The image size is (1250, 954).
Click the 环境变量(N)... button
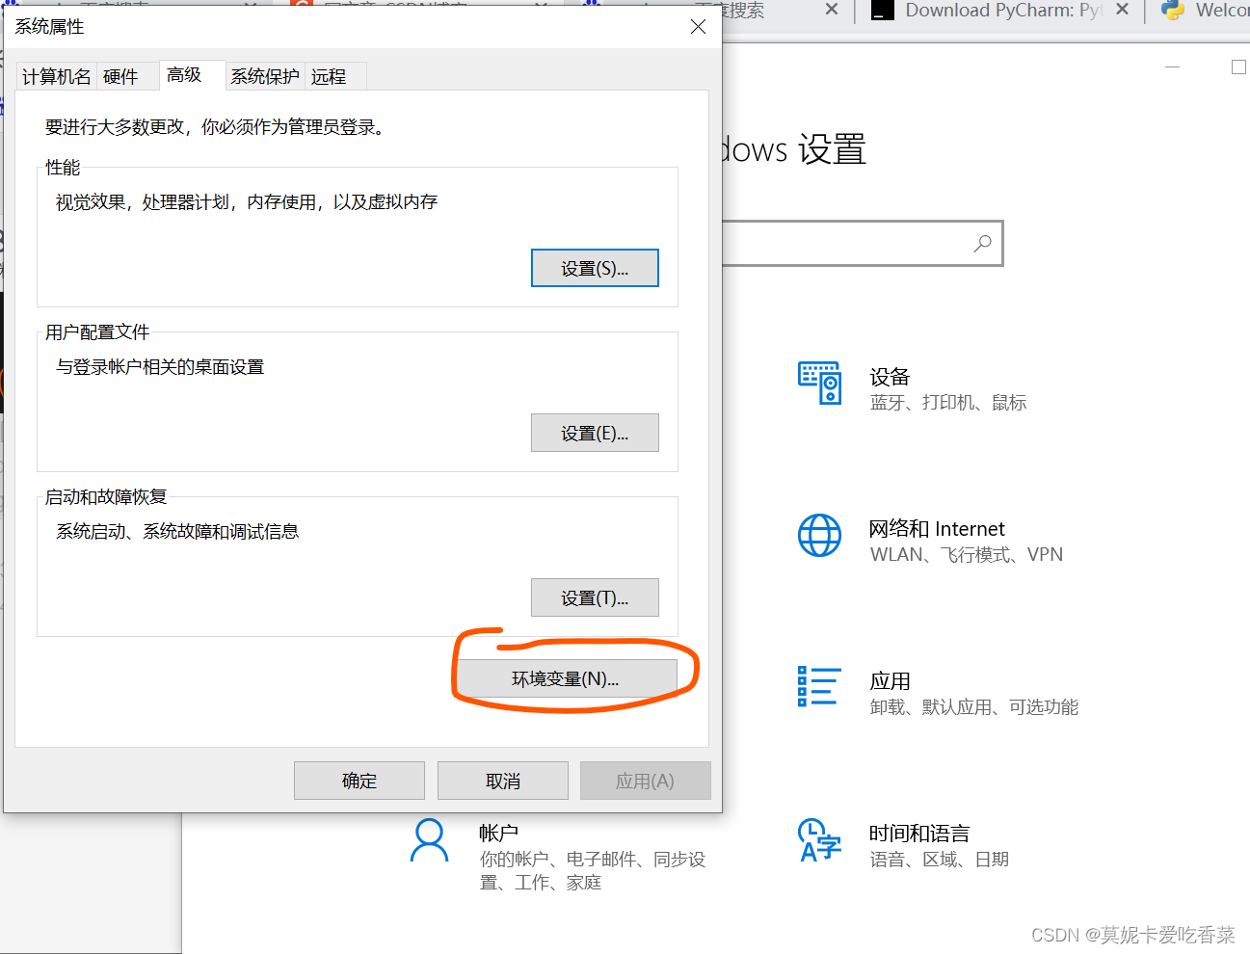[x=566, y=678]
